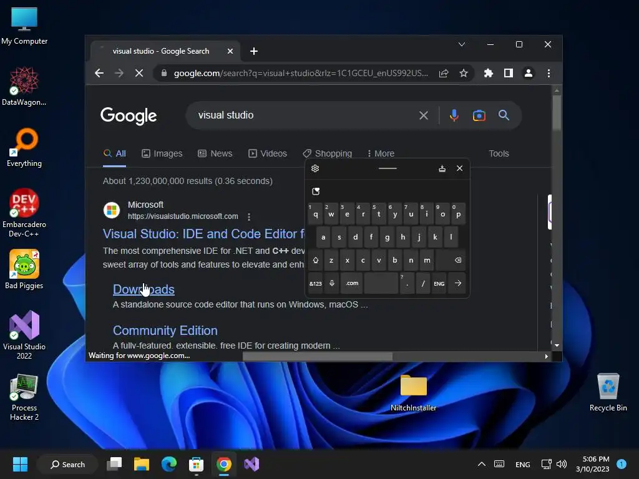The width and height of the screenshot is (639, 479).
Task: Open the Community Edition sublink
Action: coord(165,331)
